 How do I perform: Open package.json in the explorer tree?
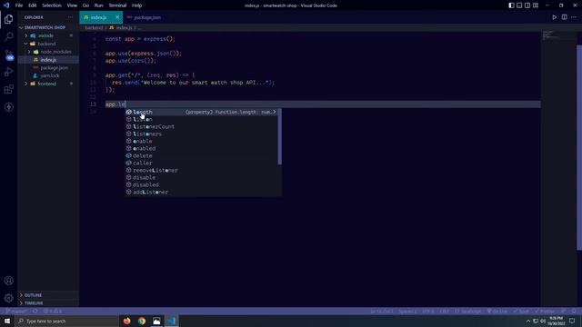point(48,68)
